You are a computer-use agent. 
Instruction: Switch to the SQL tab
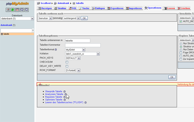(x=73, y=8)
